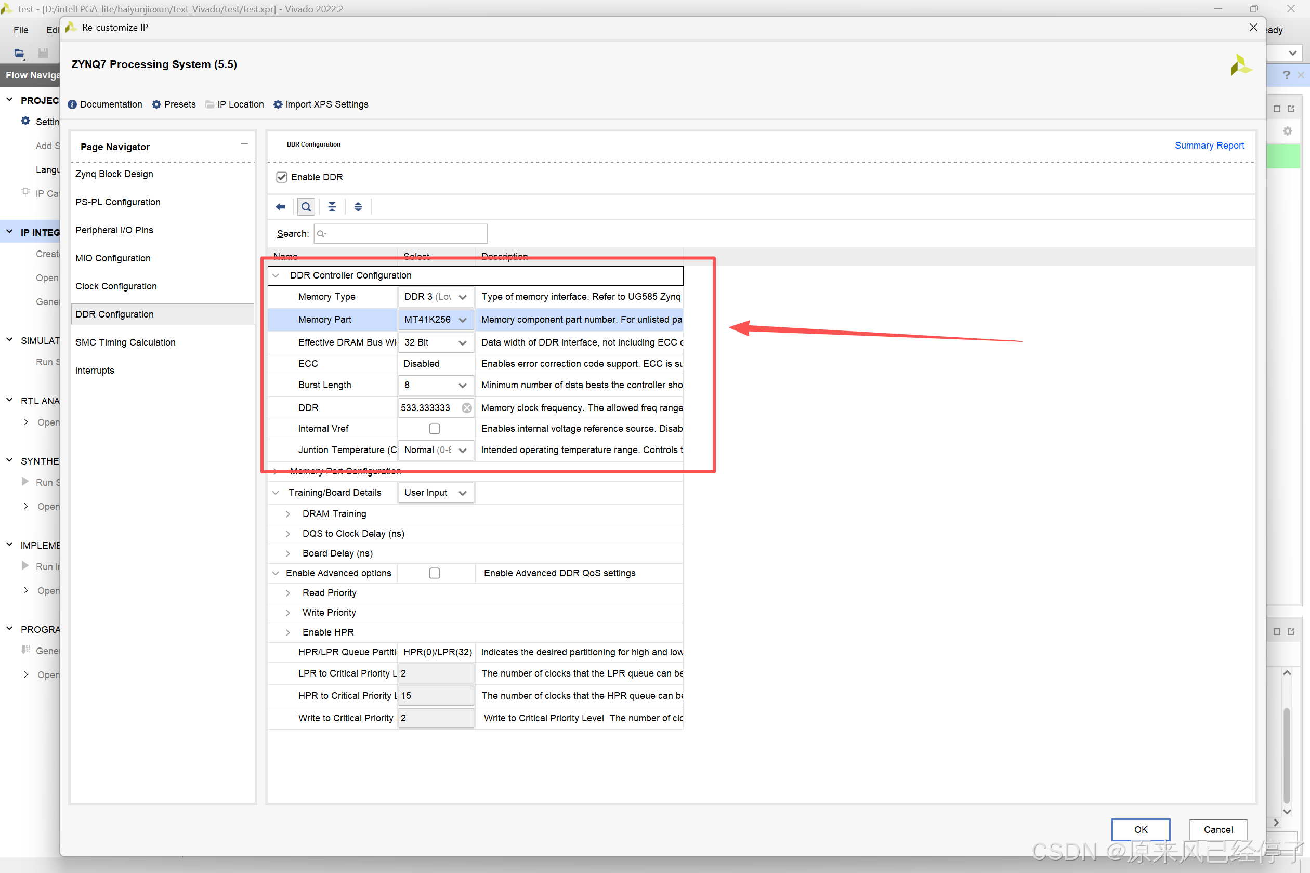Screen dimensions: 1310x873
Task: Uncheck the Enable DDR checkbox
Action: click(x=282, y=177)
